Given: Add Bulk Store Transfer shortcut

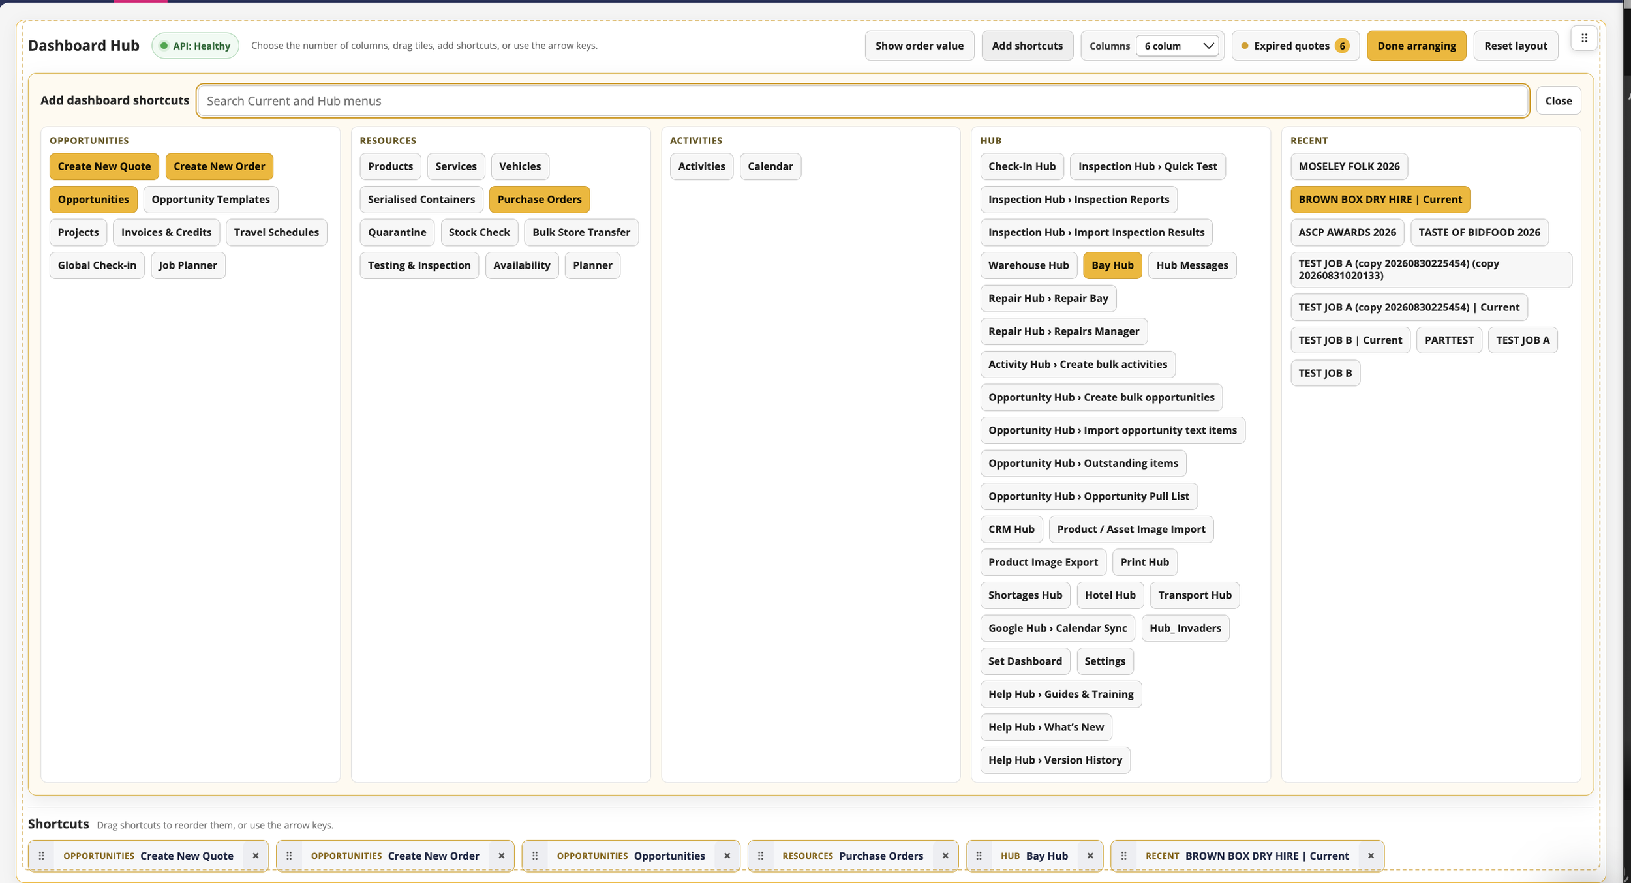Looking at the screenshot, I should [581, 232].
